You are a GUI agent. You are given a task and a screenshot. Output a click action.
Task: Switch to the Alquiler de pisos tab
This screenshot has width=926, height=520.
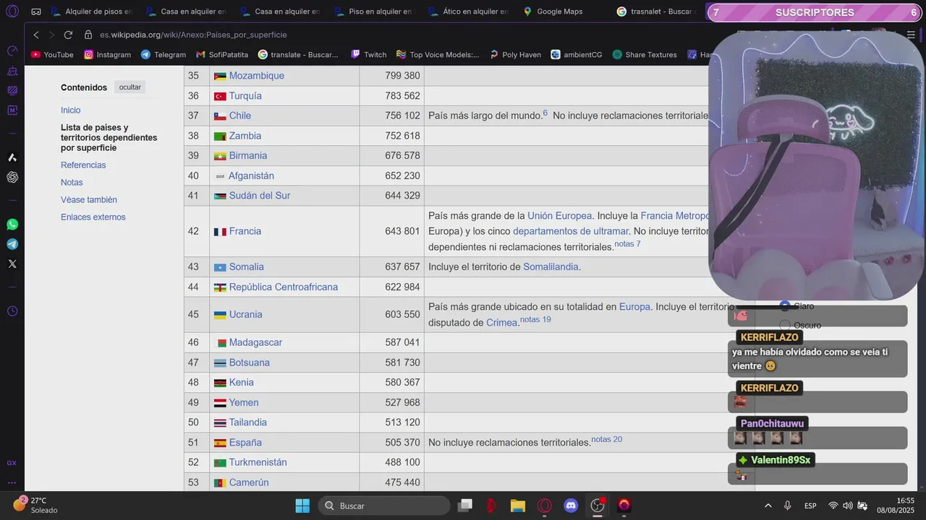(91, 12)
